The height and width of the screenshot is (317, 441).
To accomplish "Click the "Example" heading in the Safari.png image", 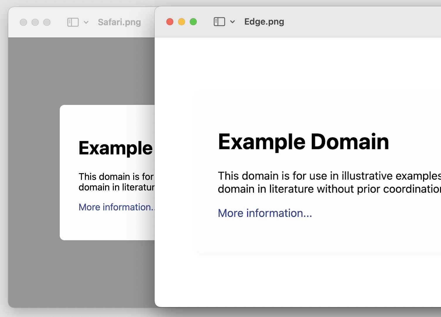I will [x=116, y=148].
